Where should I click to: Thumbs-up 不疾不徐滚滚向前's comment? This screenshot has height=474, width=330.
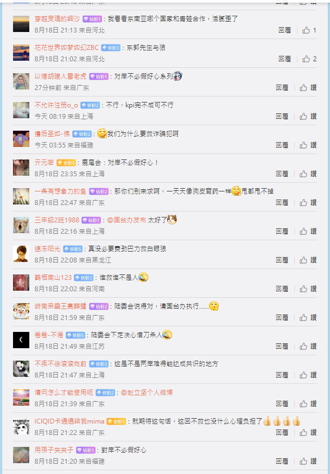[308, 375]
